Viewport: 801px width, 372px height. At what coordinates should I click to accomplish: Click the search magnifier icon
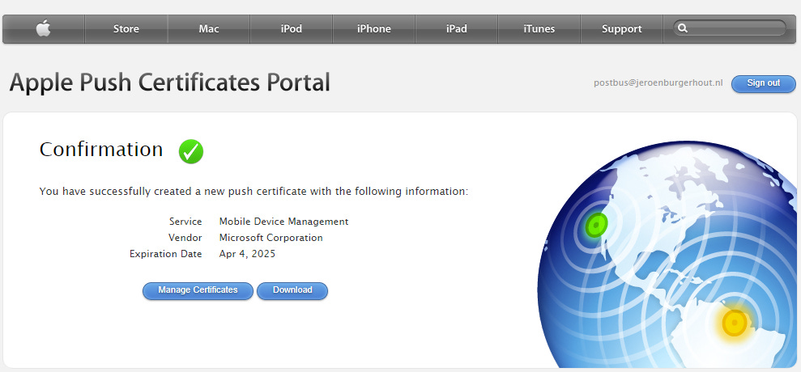coord(684,28)
